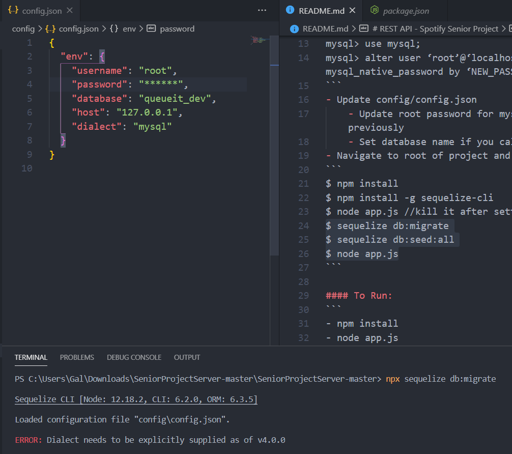Open the env breadcrumb item

point(129,29)
